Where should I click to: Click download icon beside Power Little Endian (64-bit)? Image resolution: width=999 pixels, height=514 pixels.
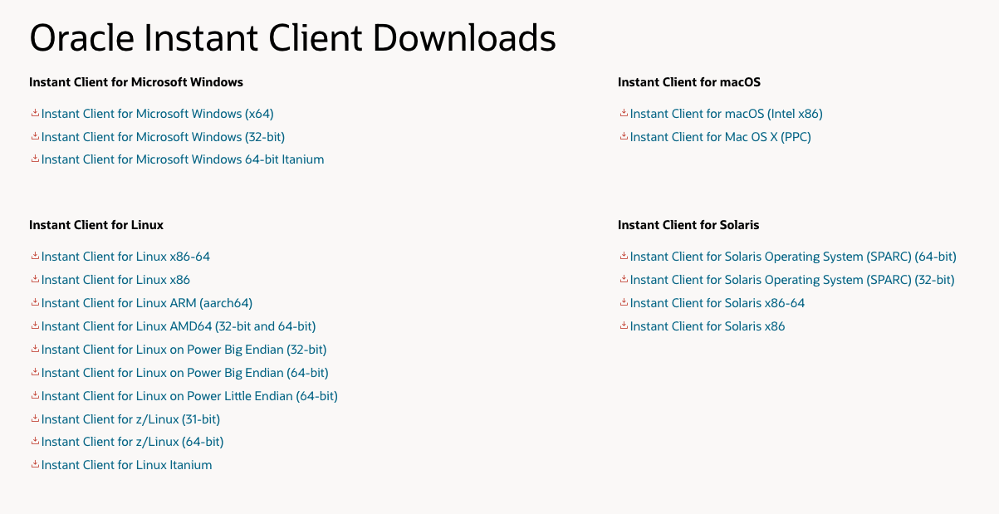(x=35, y=395)
